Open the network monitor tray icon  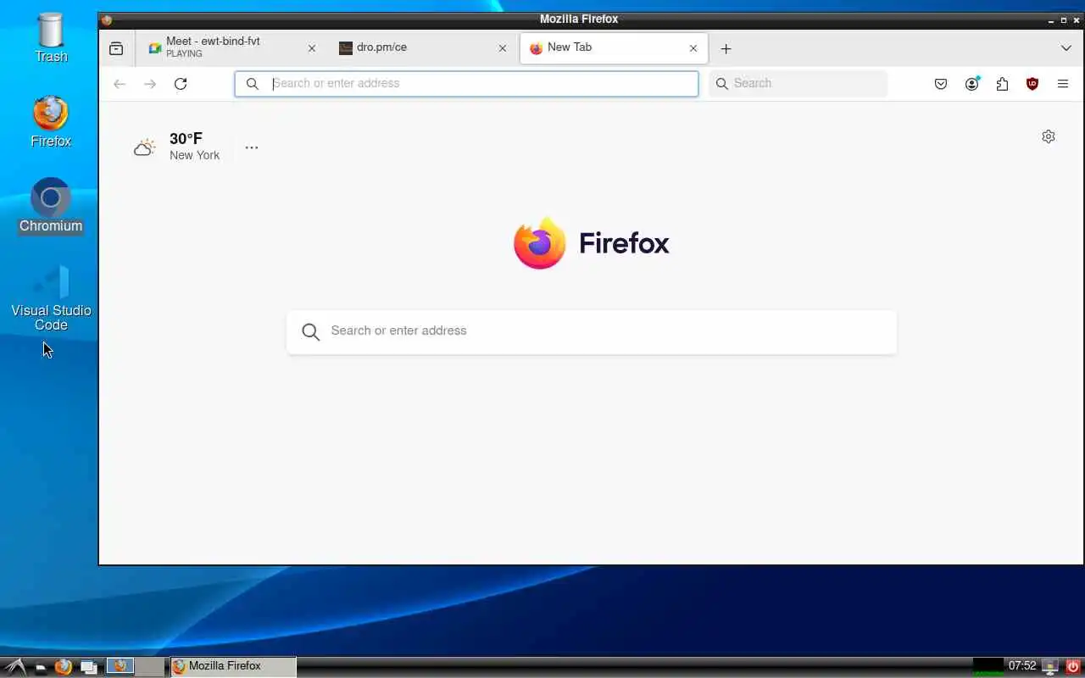coord(1050,667)
